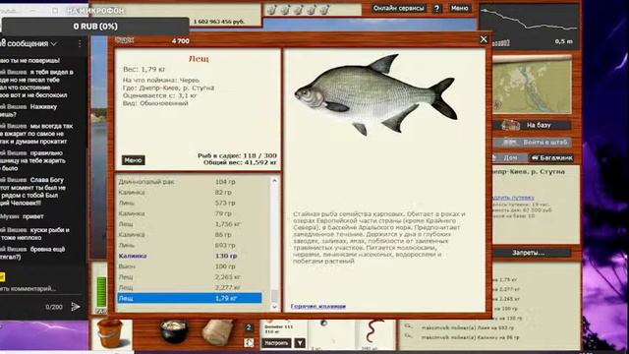
Task: Select highlighted Лещ 1,79 кг row
Action: 190,298
